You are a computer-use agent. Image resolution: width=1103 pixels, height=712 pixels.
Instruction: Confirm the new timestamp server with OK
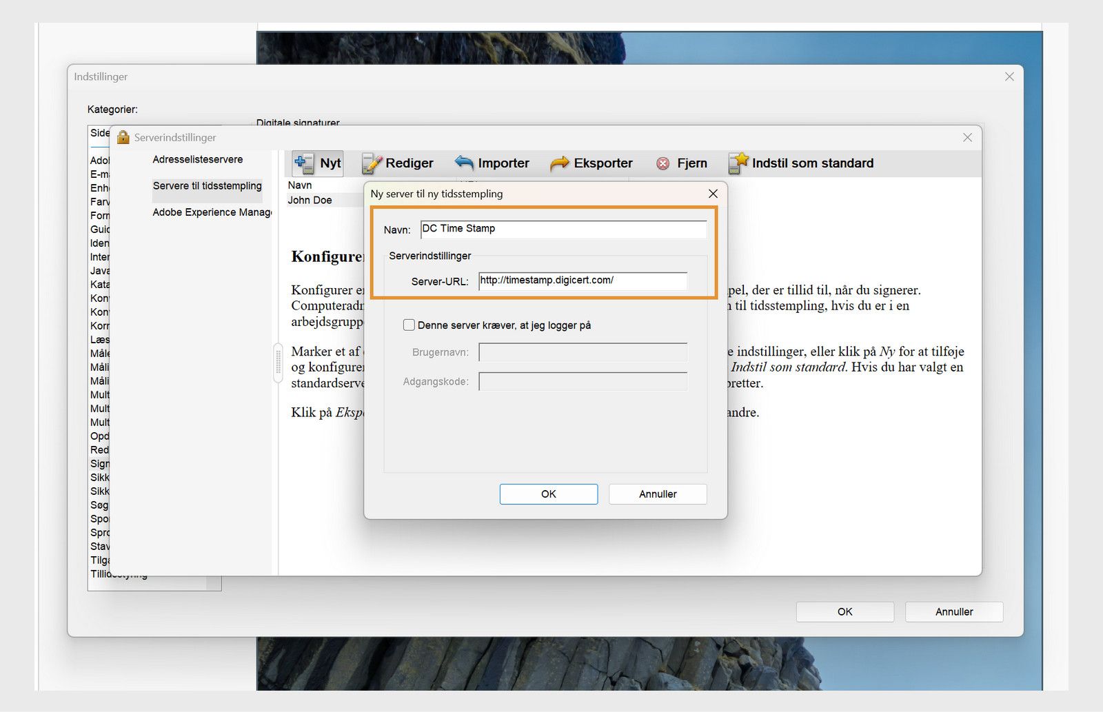click(548, 494)
